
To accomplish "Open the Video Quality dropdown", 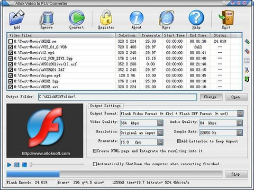I will click(160, 123).
